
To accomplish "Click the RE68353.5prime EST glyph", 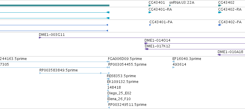I will (108, 79).
